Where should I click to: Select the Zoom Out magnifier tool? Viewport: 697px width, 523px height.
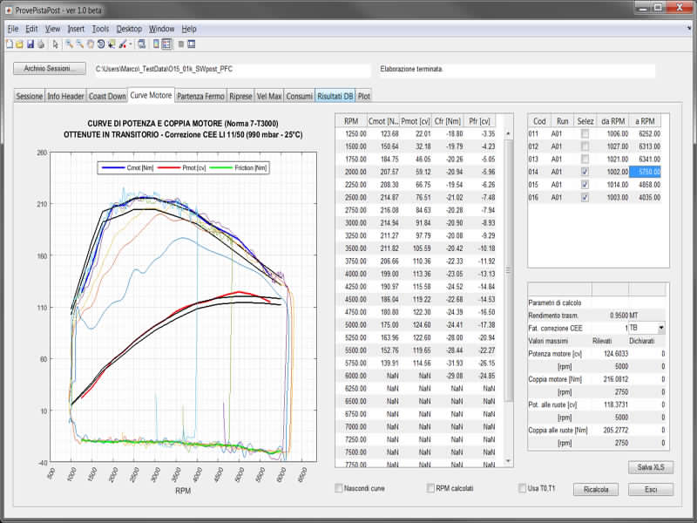80,44
